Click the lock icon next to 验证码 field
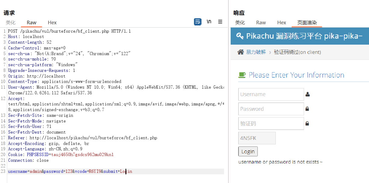Image resolution: width=369 pixels, height=183 pixels. (307, 123)
